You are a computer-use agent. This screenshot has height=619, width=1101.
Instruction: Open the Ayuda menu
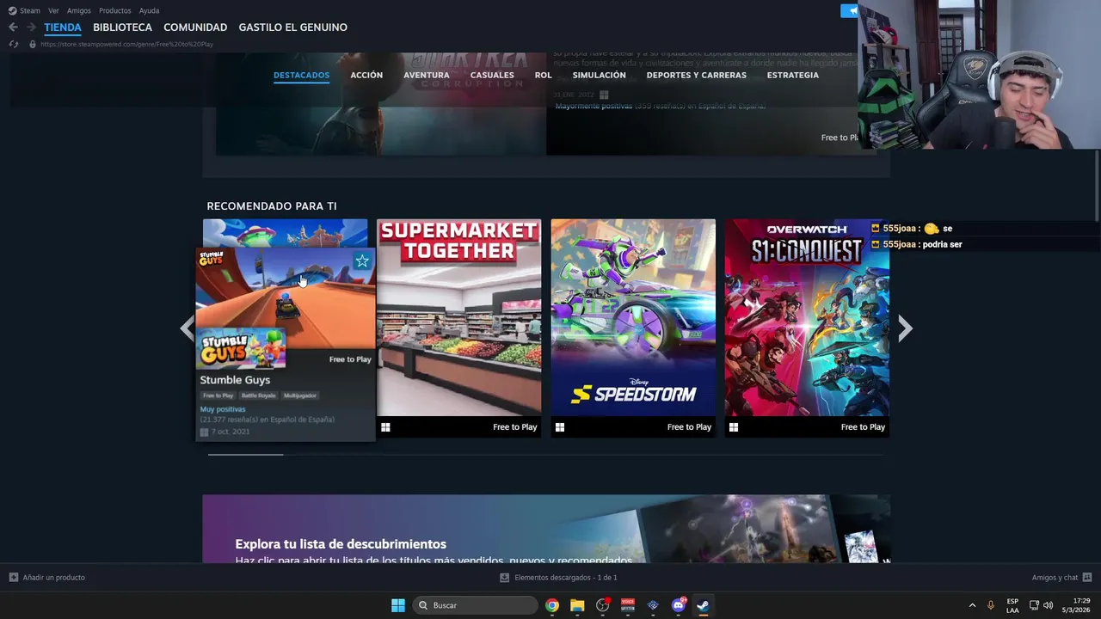point(149,10)
